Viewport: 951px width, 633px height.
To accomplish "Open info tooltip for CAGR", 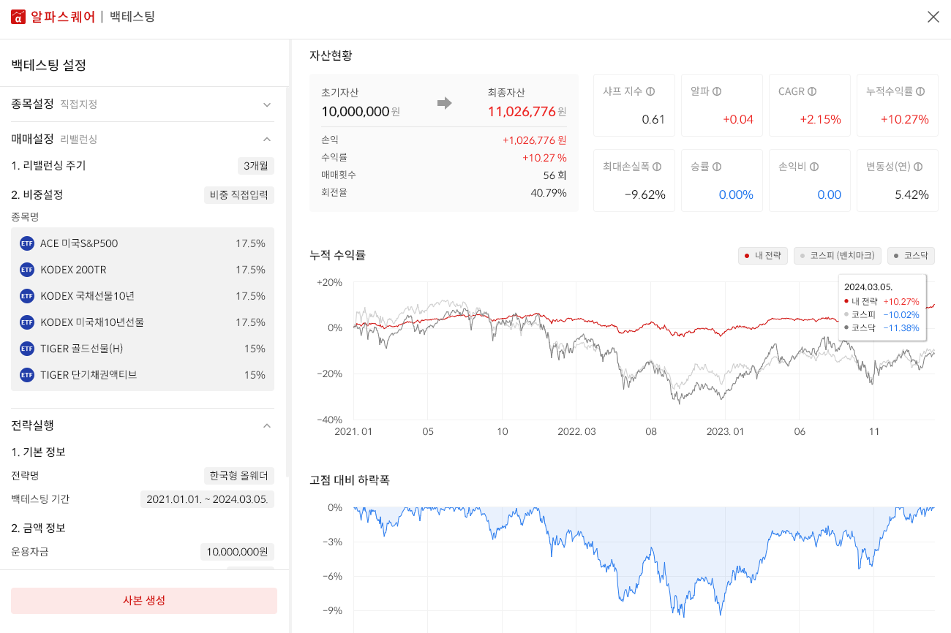I will 812,91.
